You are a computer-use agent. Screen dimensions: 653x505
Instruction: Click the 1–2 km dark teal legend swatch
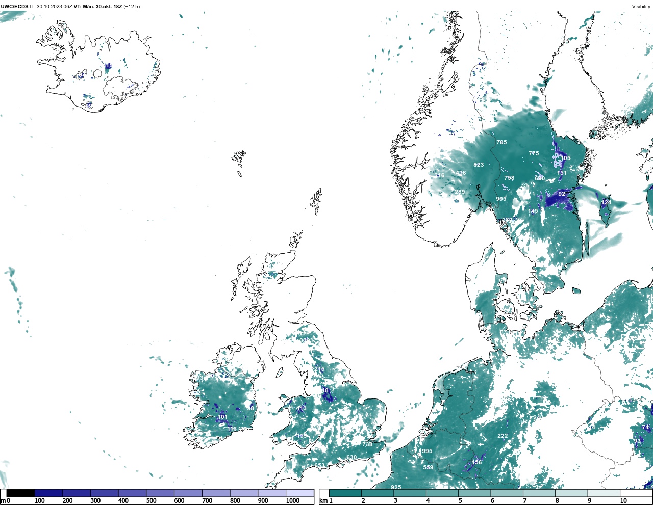point(345,493)
